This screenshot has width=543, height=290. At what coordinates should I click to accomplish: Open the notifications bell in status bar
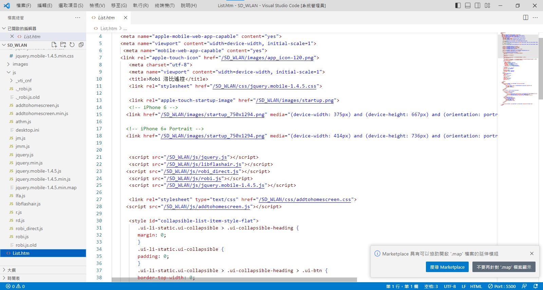536,286
